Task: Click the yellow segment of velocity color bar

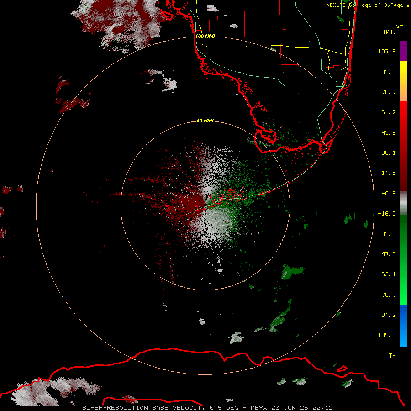Action: tap(403, 81)
